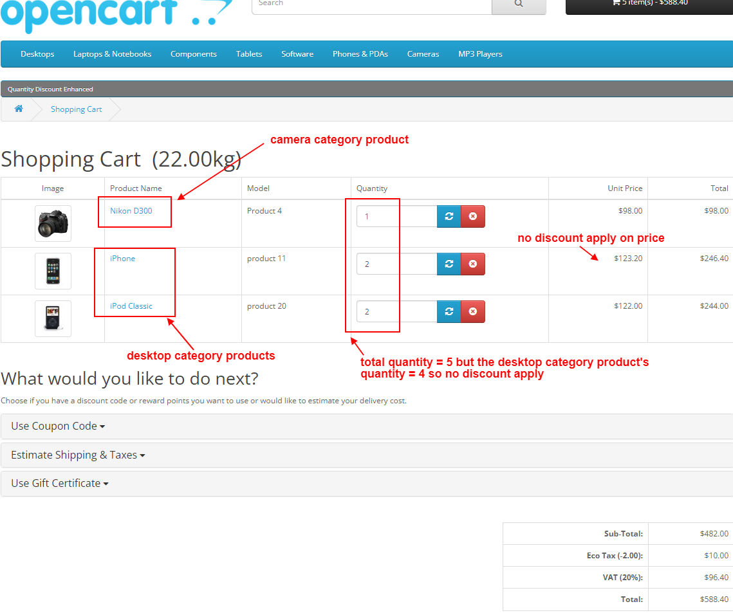Click the refresh icon beside iPod Classic quantity
Image resolution: width=733 pixels, height=613 pixels.
click(x=449, y=311)
